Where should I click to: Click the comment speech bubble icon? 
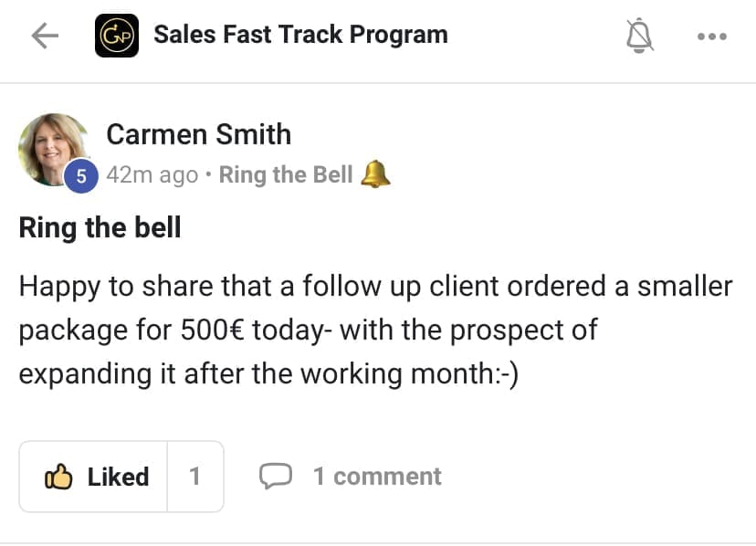pos(276,476)
